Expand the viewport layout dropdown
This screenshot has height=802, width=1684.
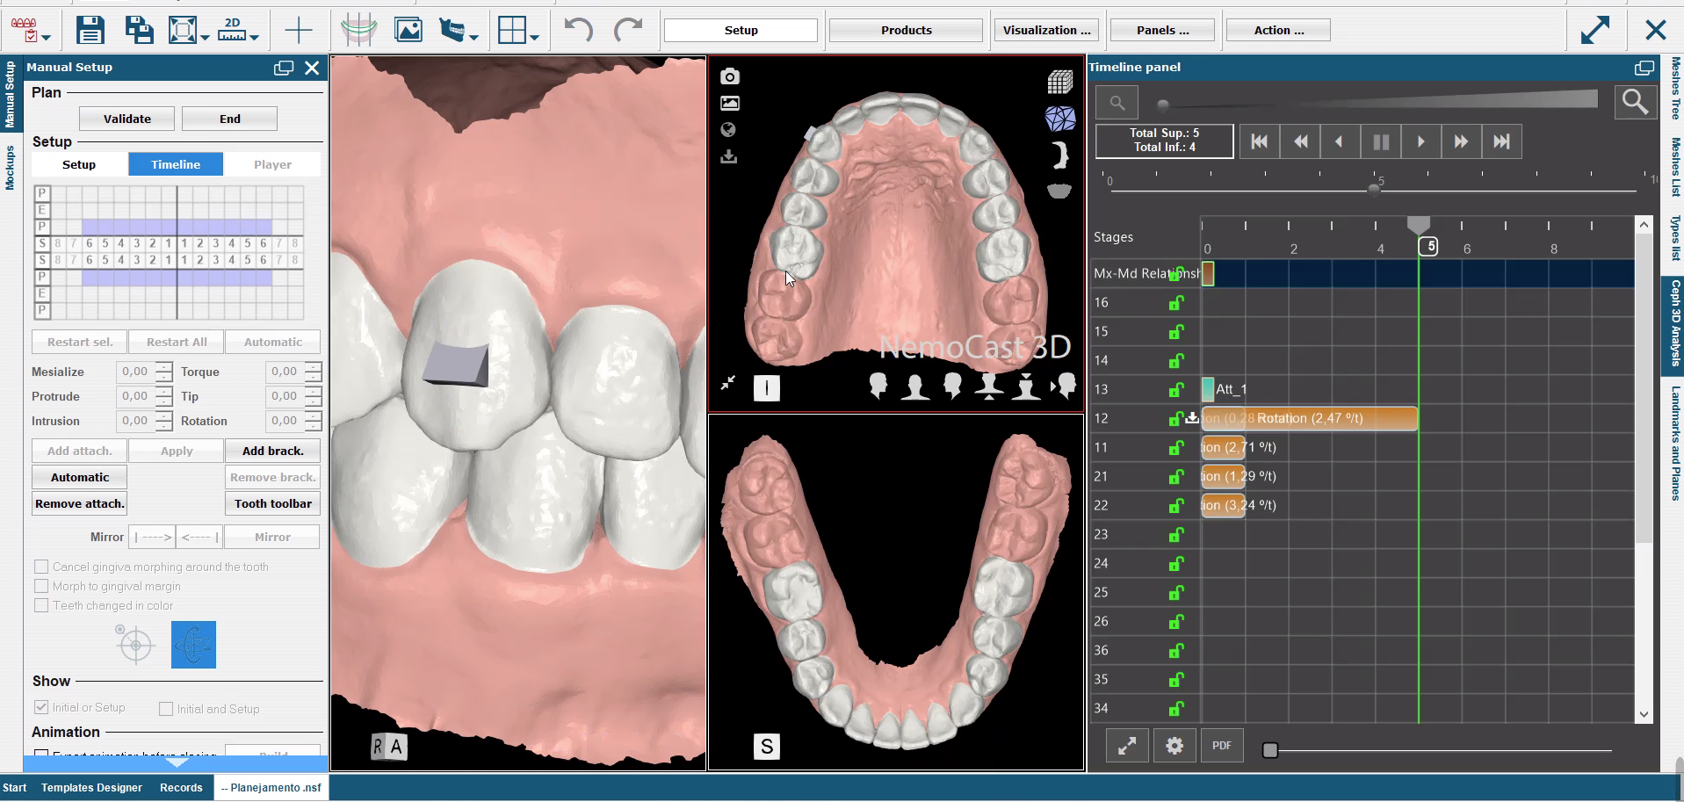coord(533,37)
